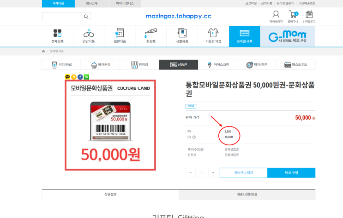The width and height of the screenshot is (343, 218).
Task: Click the 모바일 쿠폰 breadcrumb link
Action: [57, 51]
